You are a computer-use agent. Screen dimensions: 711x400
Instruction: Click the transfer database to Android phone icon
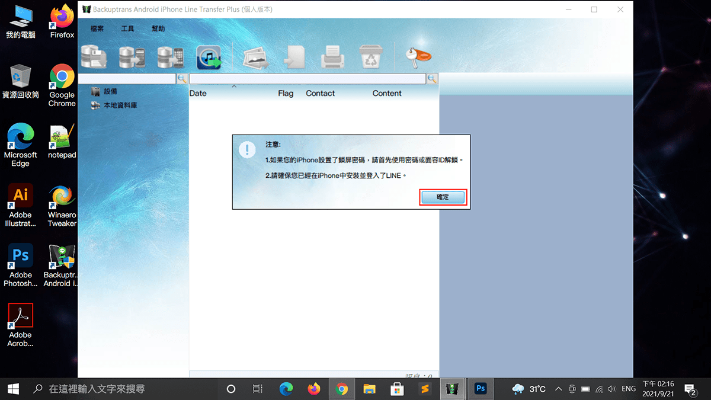point(132,57)
